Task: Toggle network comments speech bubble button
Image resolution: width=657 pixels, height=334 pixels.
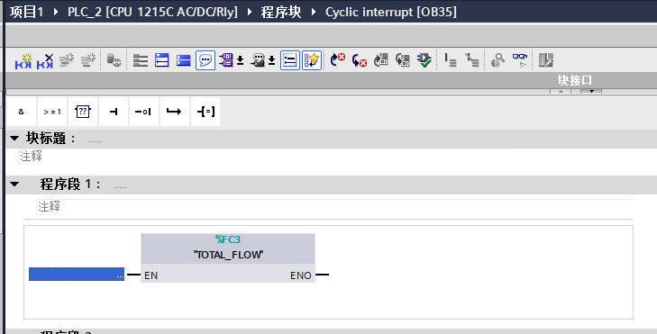Action: coord(205,60)
